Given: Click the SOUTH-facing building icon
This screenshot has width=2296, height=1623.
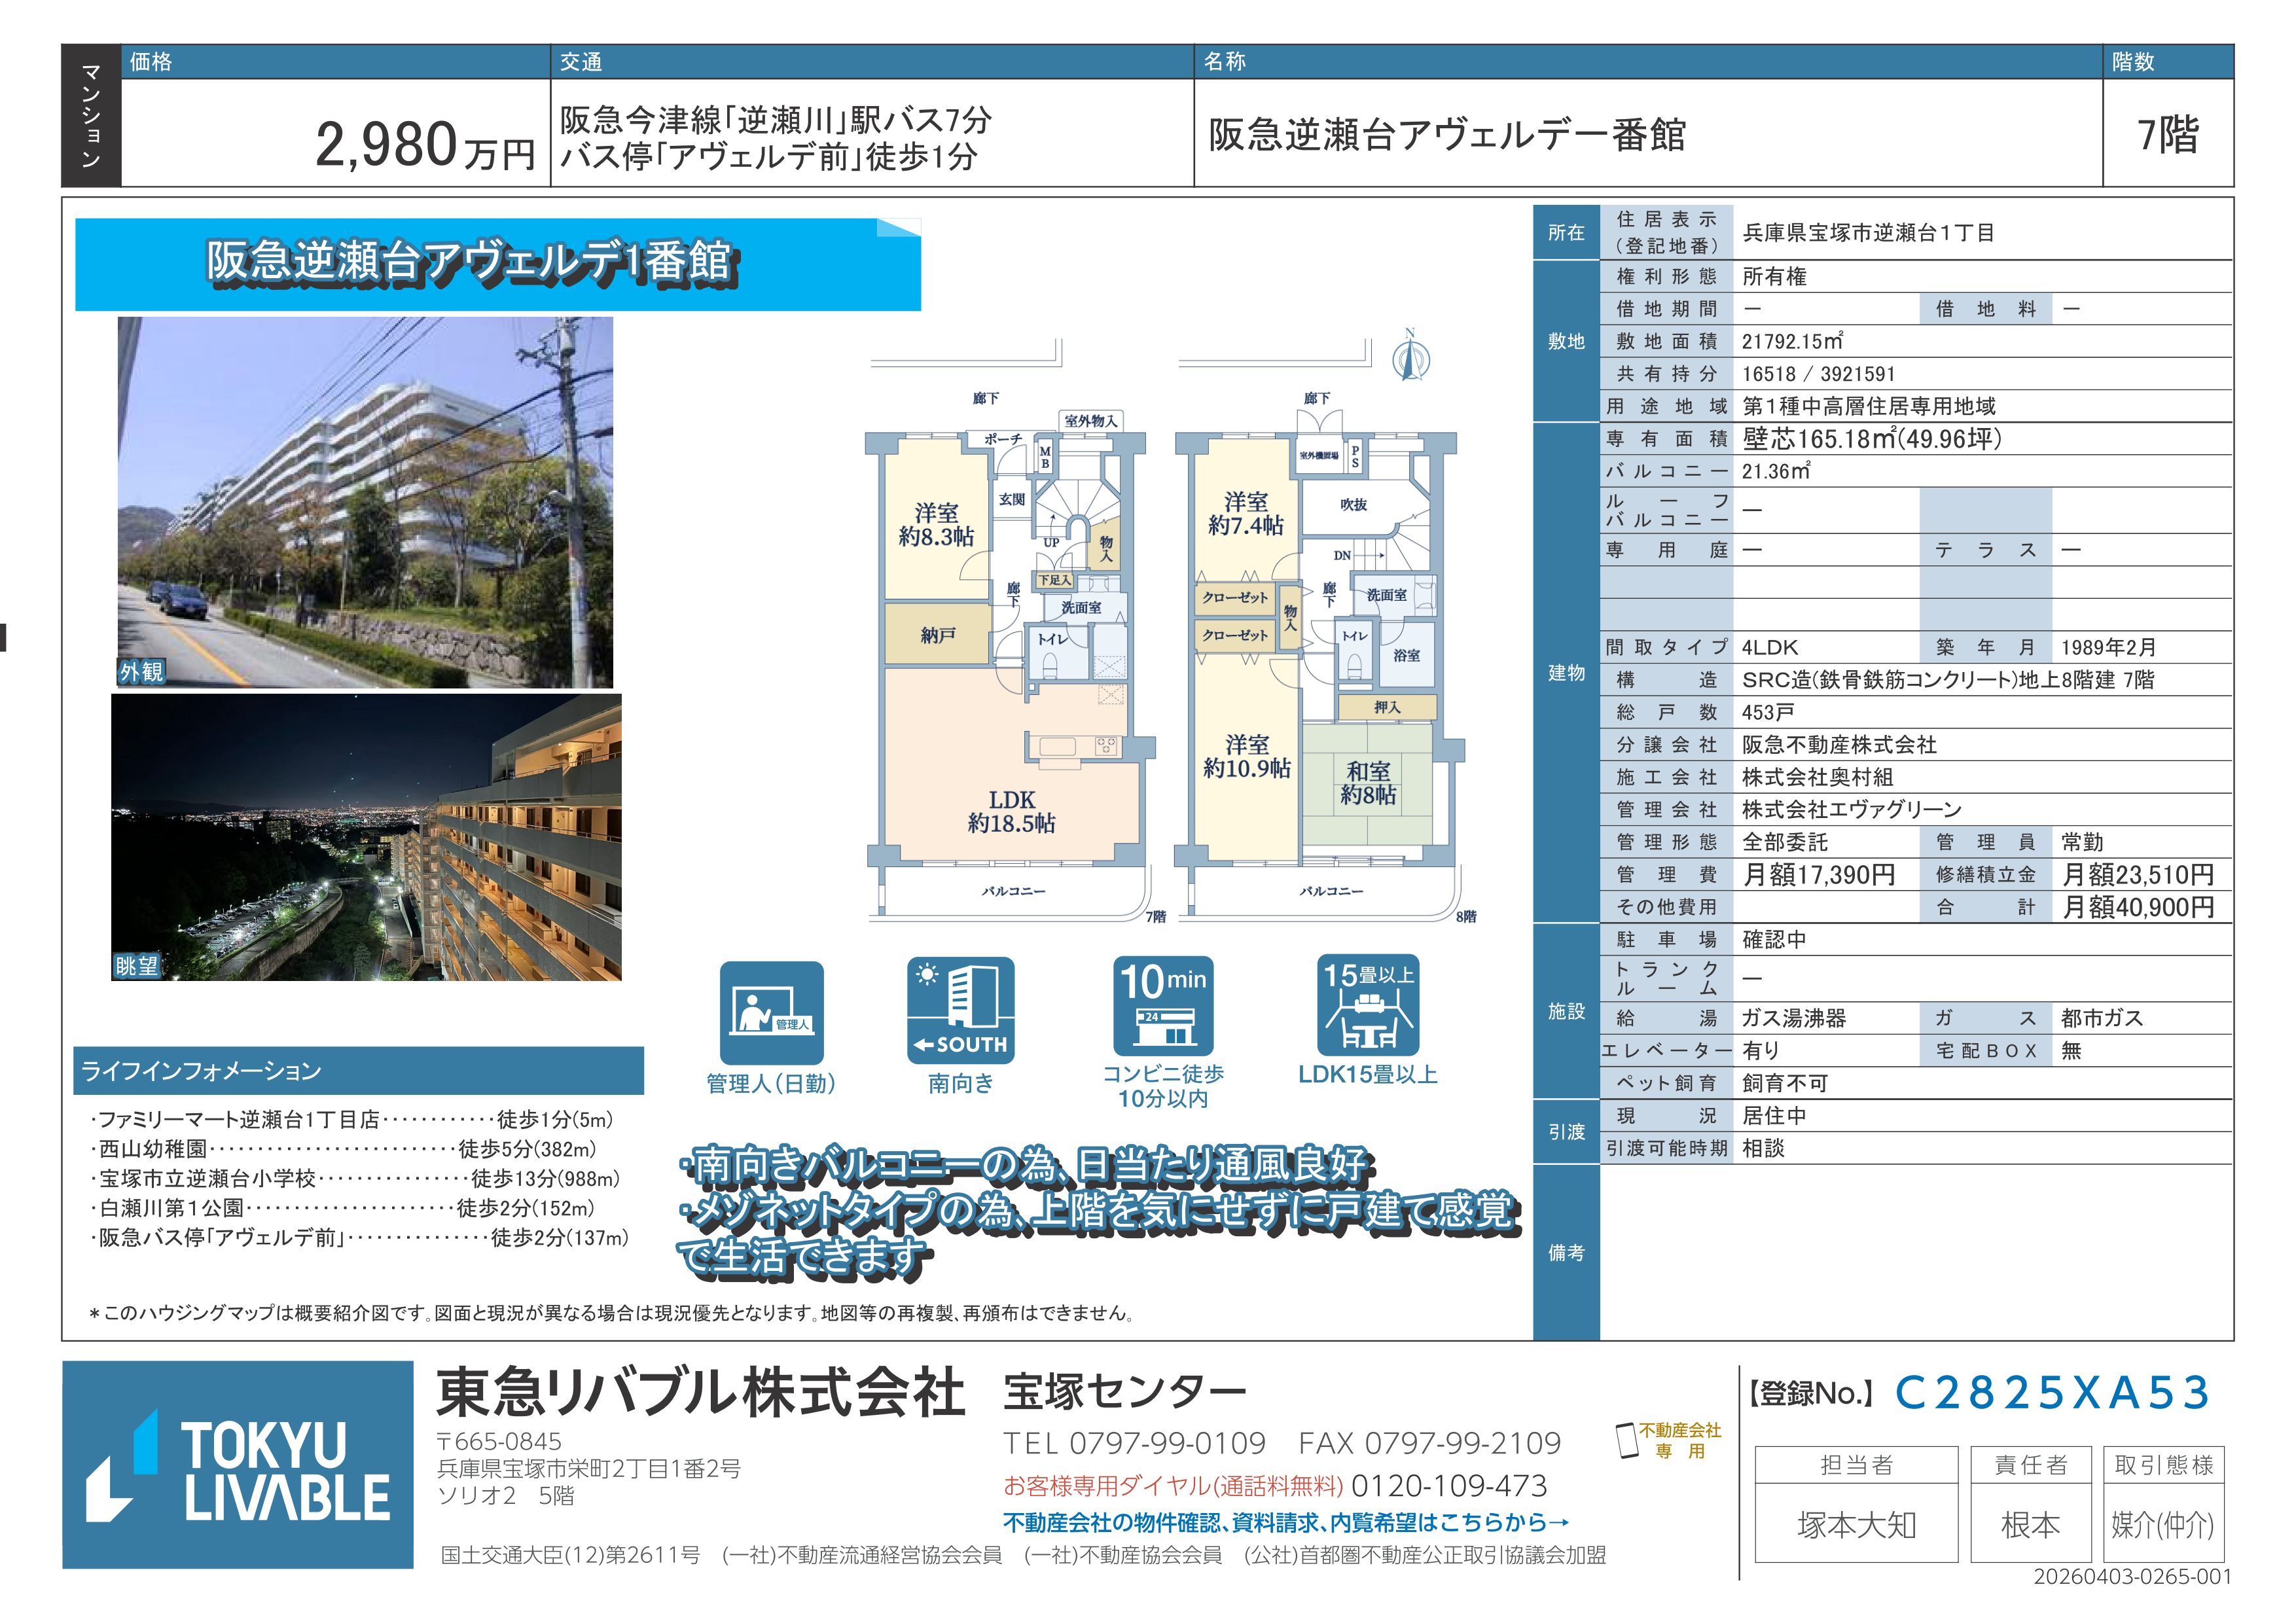Looking at the screenshot, I should [960, 1010].
